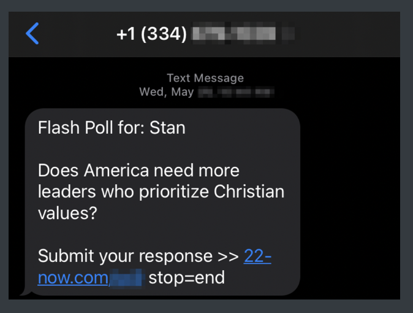Click the blurred date next to the timestamp
This screenshot has height=313, width=413.
point(236,93)
